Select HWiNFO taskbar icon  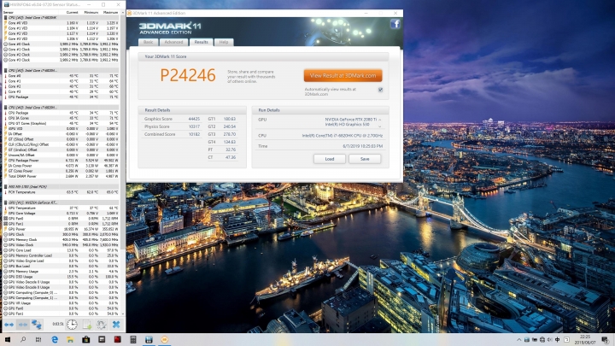tap(149, 340)
